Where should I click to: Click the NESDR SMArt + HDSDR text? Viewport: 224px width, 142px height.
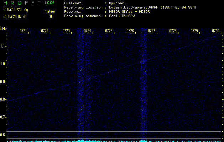pyautogui.click(x=129, y=11)
